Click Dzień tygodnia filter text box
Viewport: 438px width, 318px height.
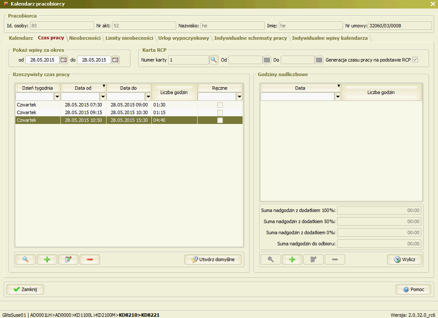coord(35,97)
